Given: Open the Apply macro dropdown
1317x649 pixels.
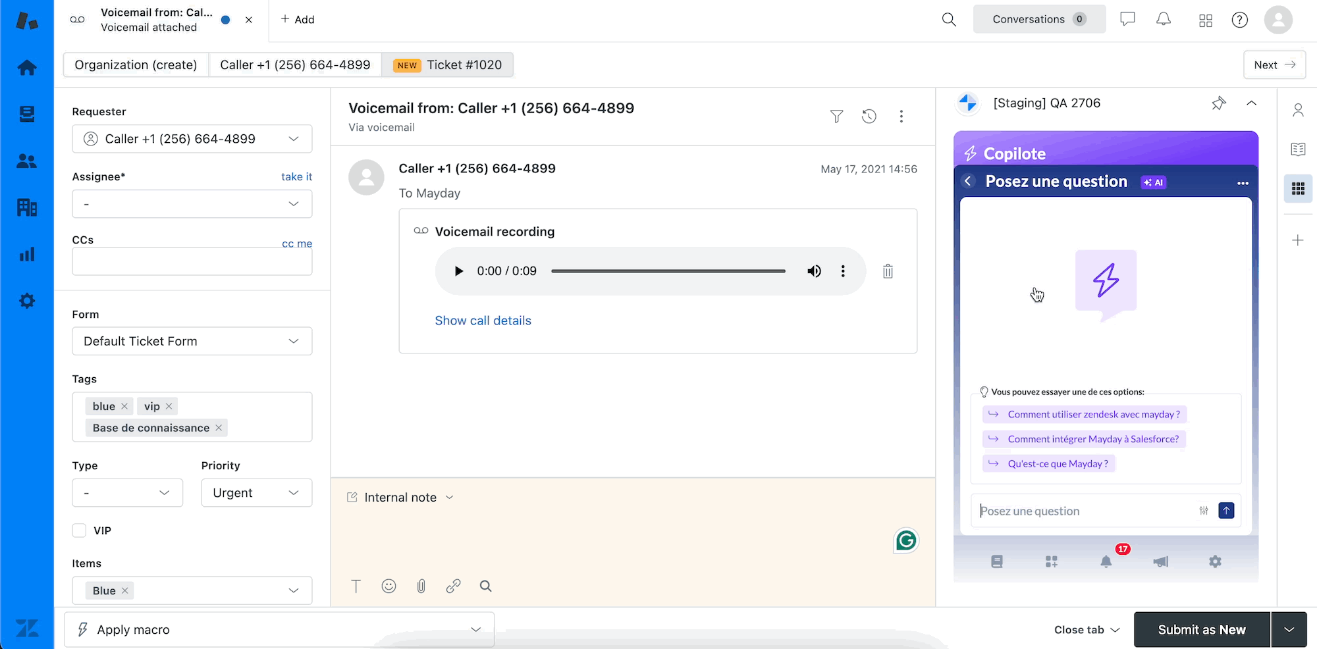Looking at the screenshot, I should coord(279,630).
